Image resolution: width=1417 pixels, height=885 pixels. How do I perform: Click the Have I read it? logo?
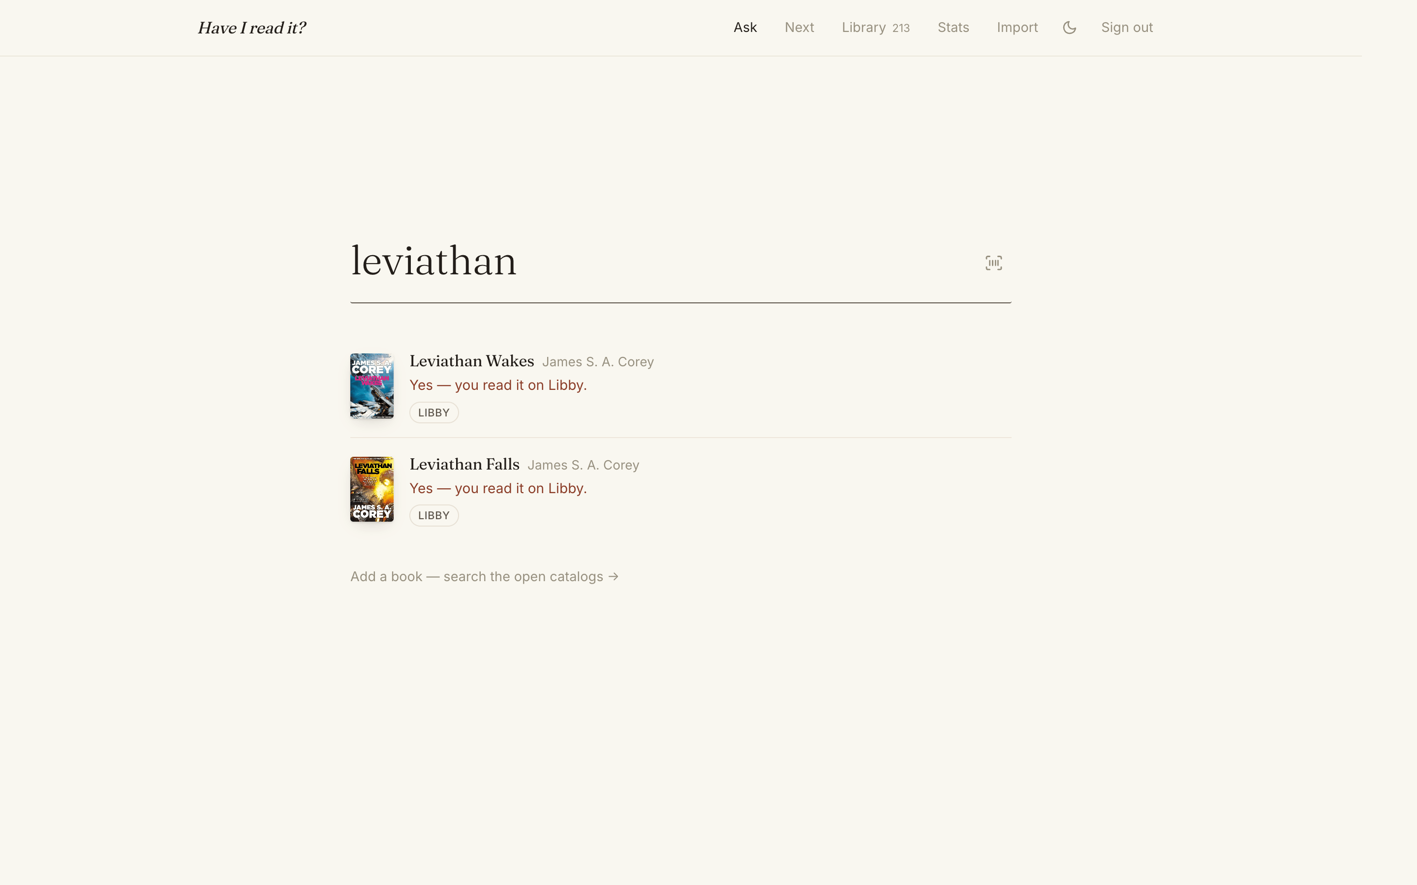(252, 28)
